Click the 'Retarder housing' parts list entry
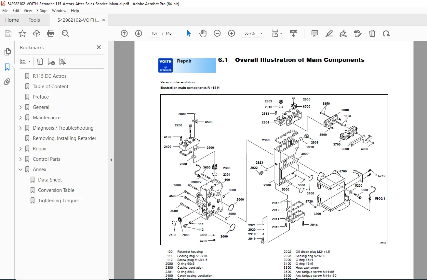 point(190,252)
